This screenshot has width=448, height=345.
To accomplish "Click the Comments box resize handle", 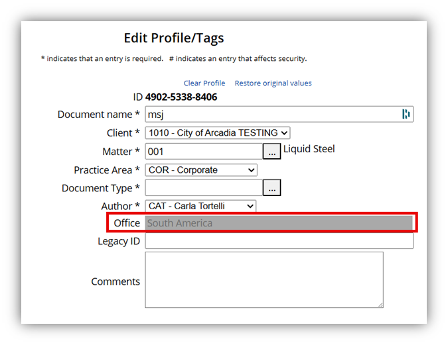I will [380, 305].
